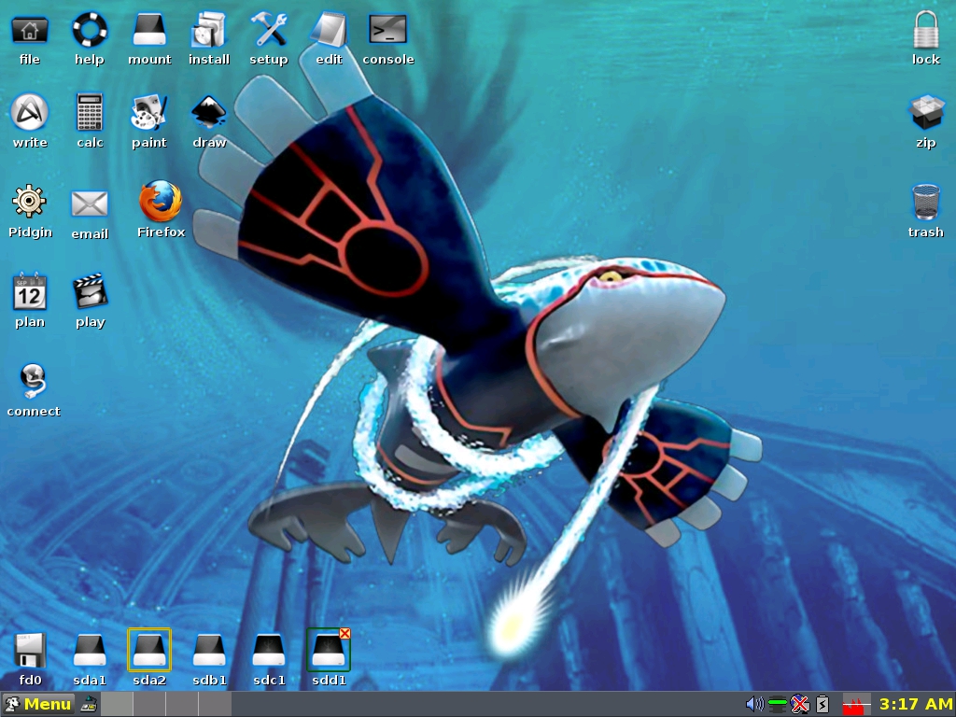Click the fd0 floppy drive icon
Image resolution: width=956 pixels, height=717 pixels.
coord(30,650)
